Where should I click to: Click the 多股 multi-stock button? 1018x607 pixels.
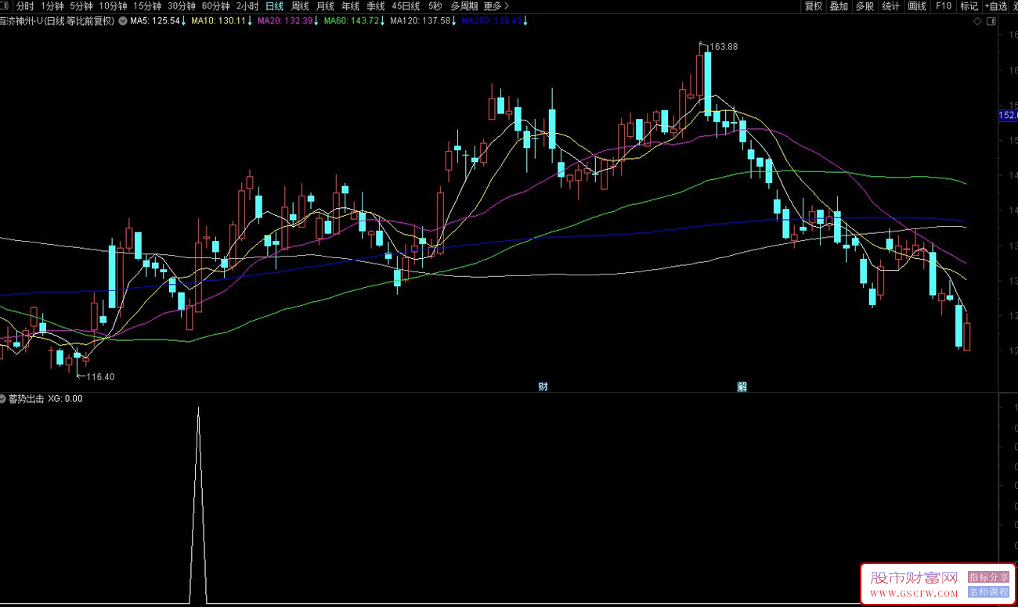pyautogui.click(x=865, y=6)
